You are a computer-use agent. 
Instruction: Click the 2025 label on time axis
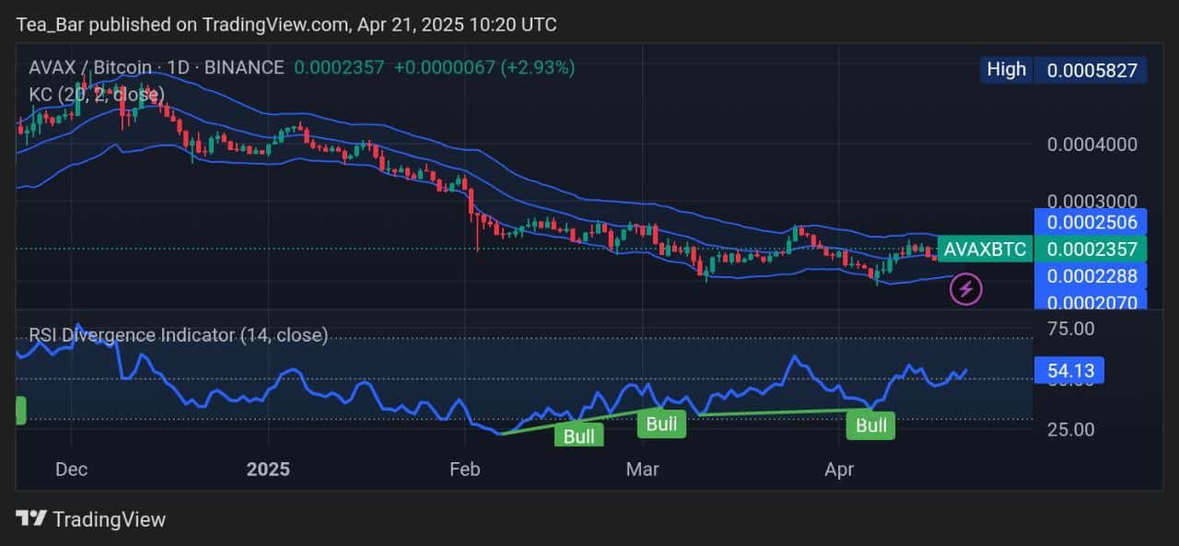point(268,470)
